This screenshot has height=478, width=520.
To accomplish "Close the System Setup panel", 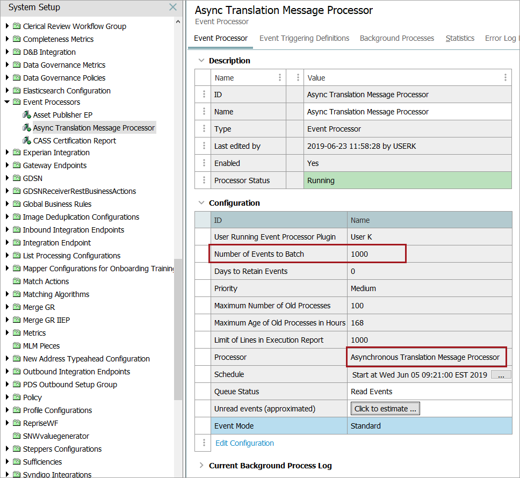I will point(173,8).
